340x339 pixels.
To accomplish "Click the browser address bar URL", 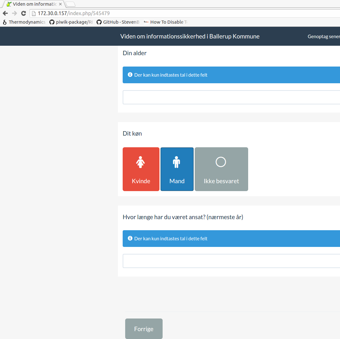I will coord(74,13).
